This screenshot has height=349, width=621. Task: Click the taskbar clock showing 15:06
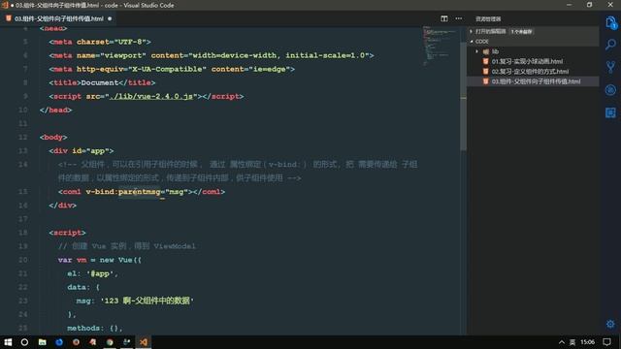click(587, 342)
